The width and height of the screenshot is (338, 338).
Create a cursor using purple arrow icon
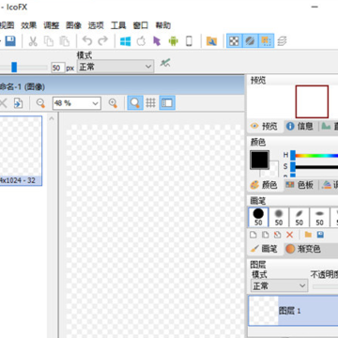pos(157,41)
